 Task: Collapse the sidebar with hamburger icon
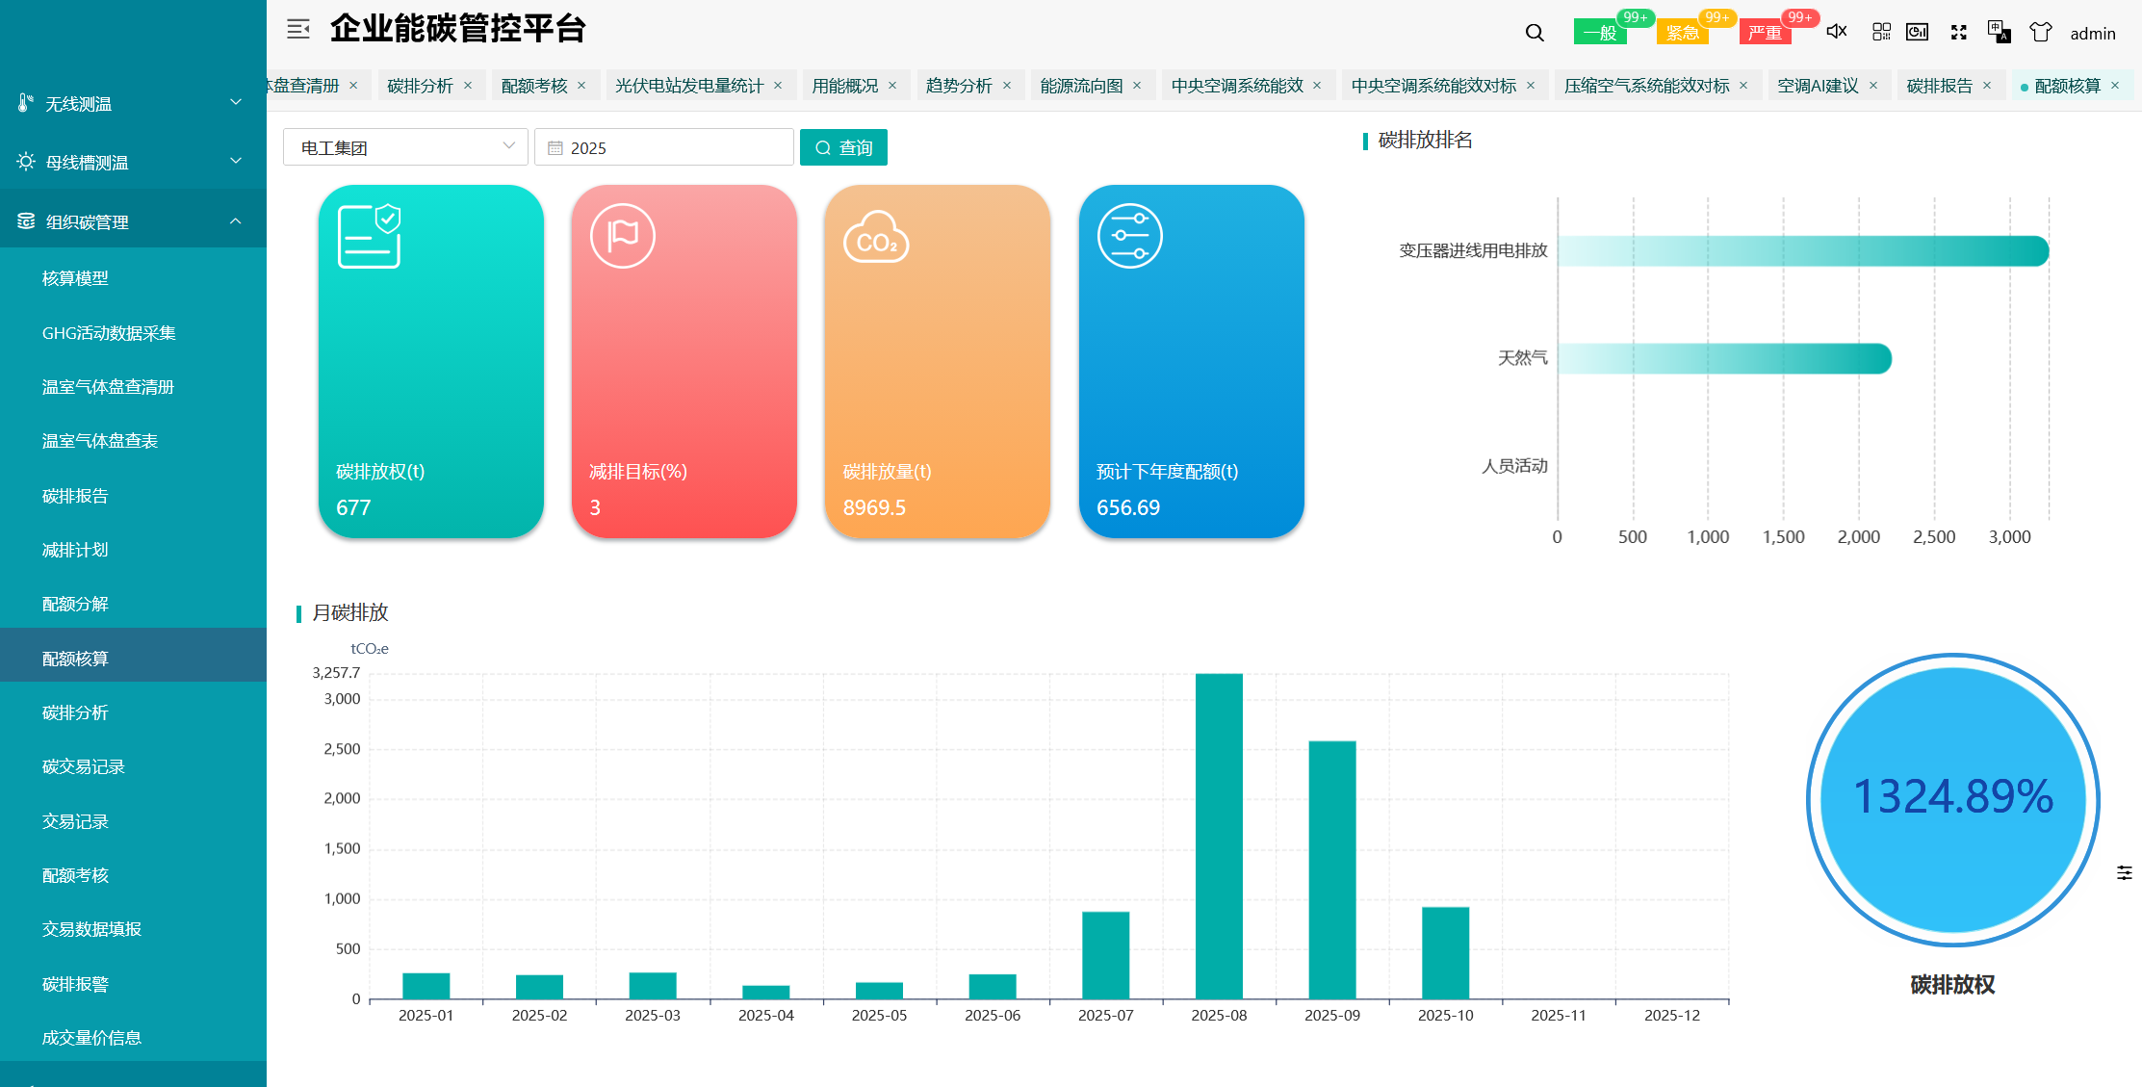tap(298, 29)
